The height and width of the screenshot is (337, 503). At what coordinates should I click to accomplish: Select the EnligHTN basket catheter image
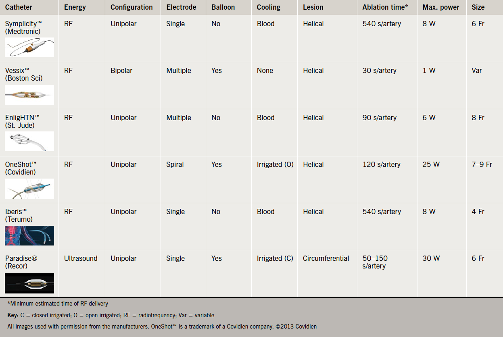coord(29,141)
